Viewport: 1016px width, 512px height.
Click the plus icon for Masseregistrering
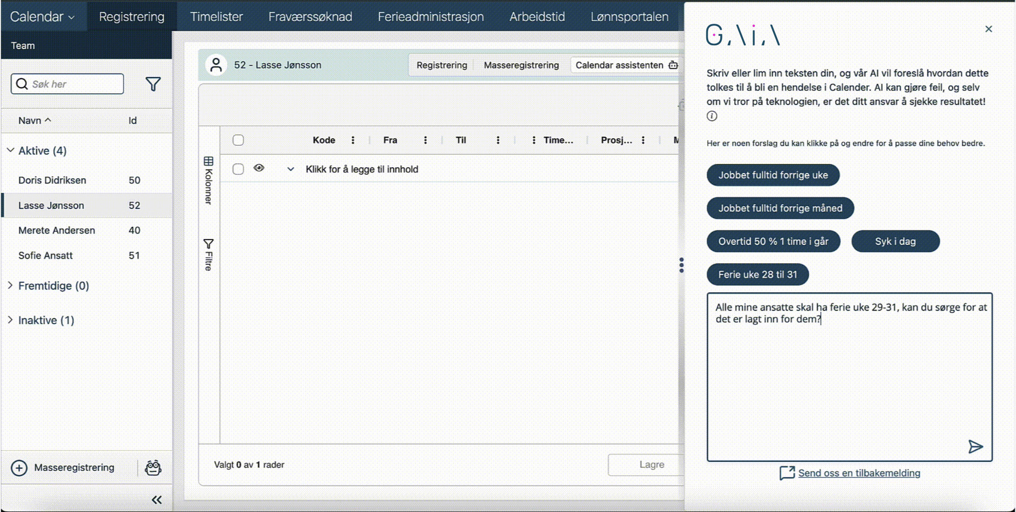coord(19,468)
